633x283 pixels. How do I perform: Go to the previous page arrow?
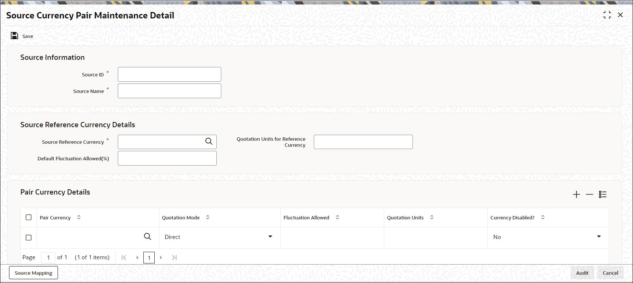point(137,257)
